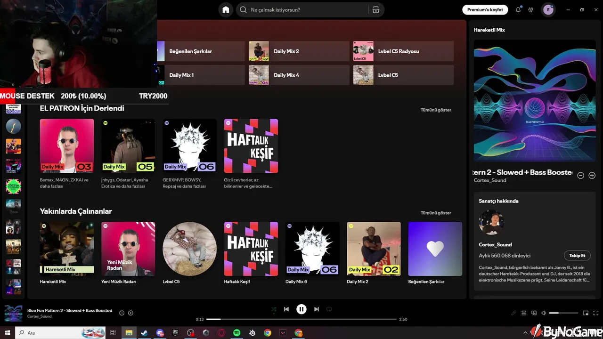Open 'Daily Mix 2' shortcut tile at top
The height and width of the screenshot is (339, 603).
click(299, 51)
